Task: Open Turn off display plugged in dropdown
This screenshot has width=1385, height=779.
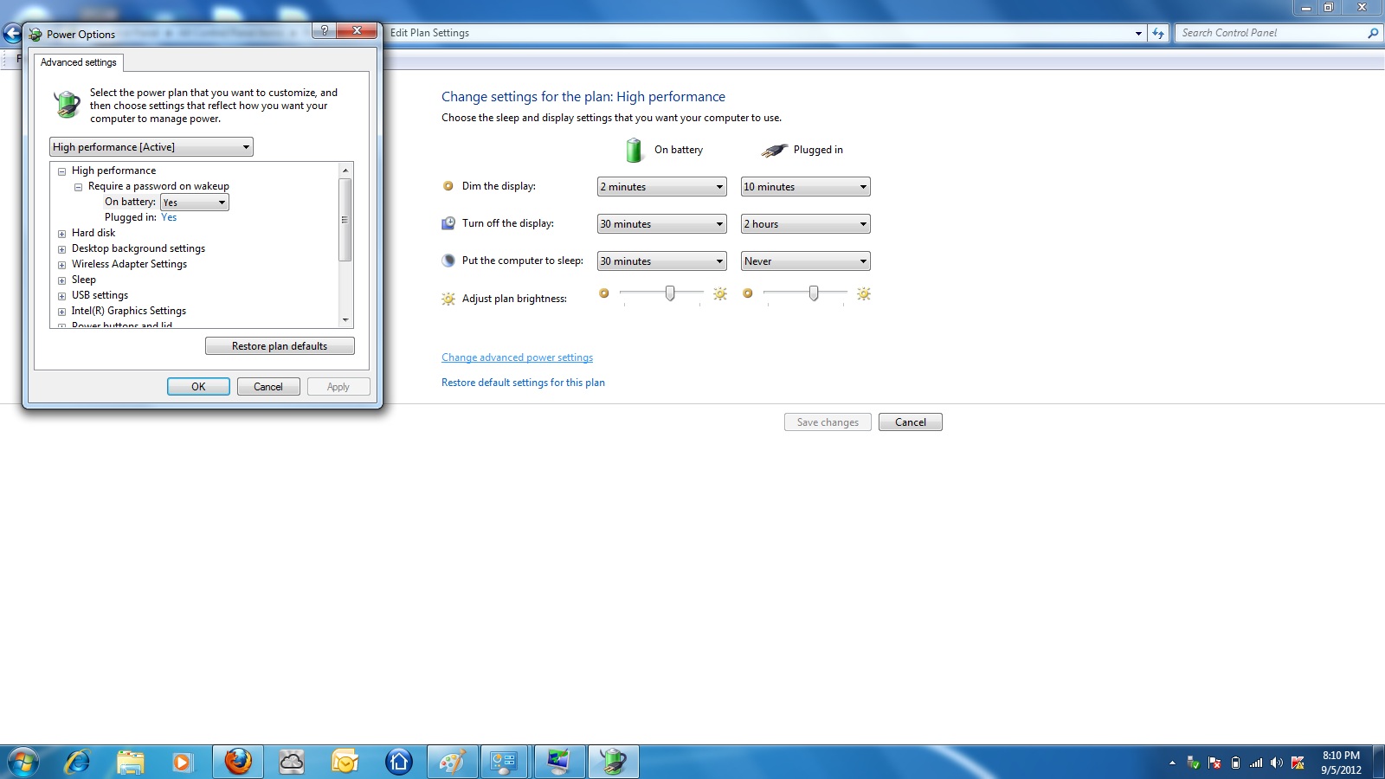Action: 806,224
